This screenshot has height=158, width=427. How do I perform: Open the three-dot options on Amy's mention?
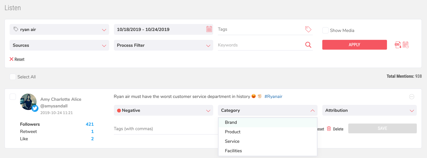[412, 97]
